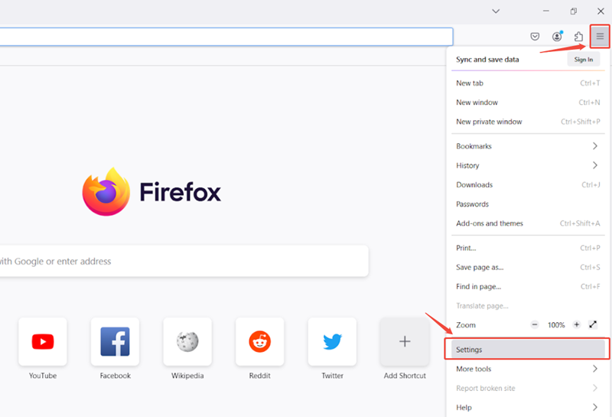This screenshot has width=612, height=417.
Task: Decrease zoom with the minus button
Action: pos(535,324)
